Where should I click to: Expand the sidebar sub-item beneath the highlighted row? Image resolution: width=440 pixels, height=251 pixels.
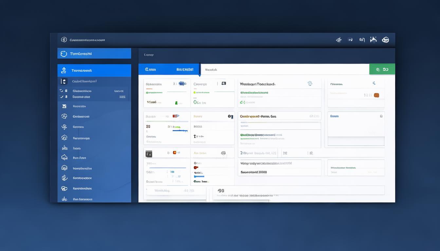click(64, 81)
